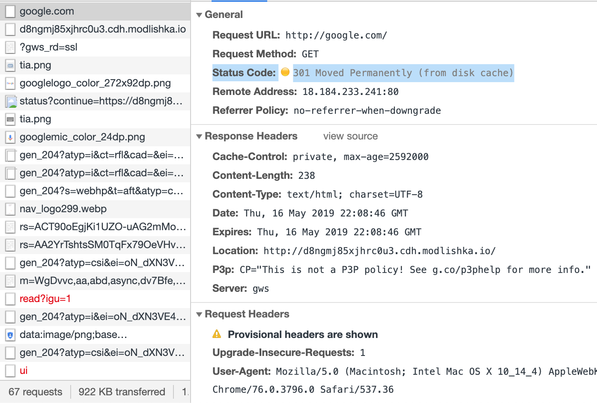Click Upgrade-Insecure-Requests value 1

[362, 353]
